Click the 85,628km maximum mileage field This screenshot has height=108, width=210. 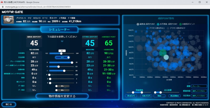[x=174, y=96]
